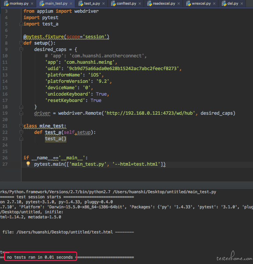Collapse the def setup fold marker at line 8
Screen dimensions: 253x264
[x=21, y=43]
